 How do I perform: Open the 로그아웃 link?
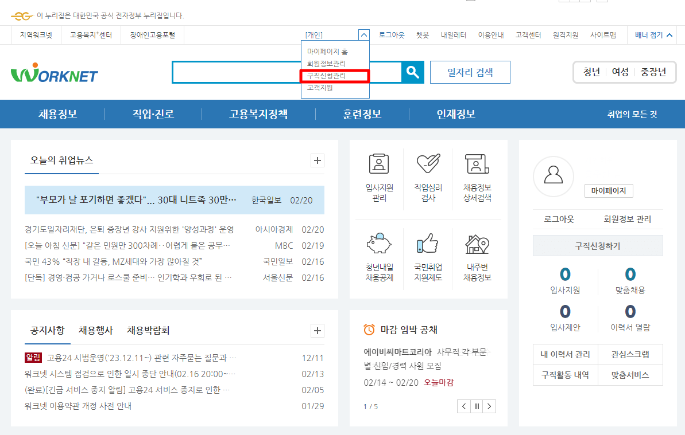(x=392, y=34)
